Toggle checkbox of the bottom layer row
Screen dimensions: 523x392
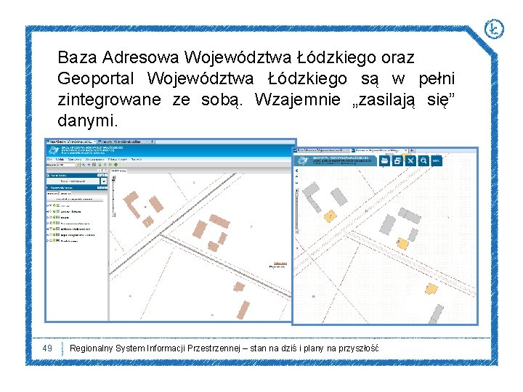51,240
